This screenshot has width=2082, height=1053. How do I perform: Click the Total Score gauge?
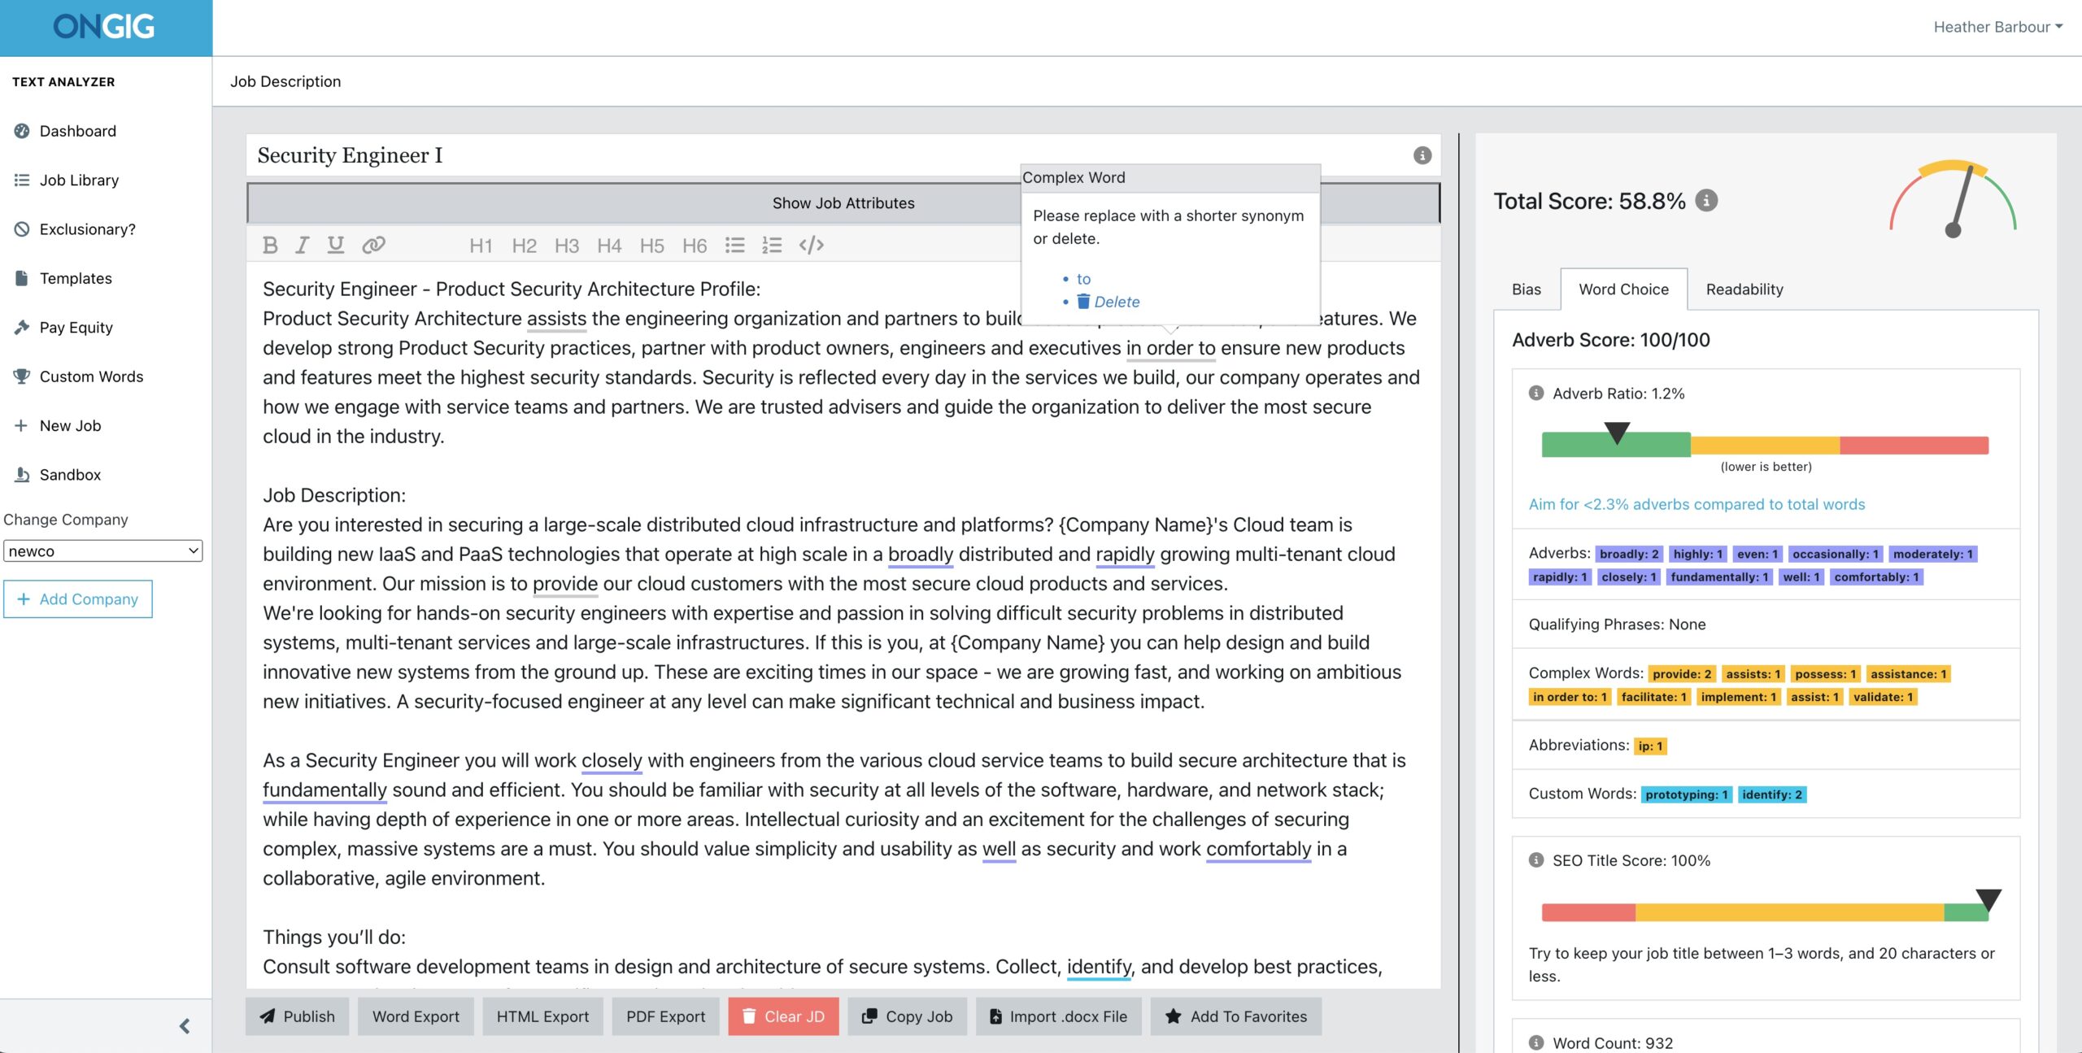[1954, 199]
